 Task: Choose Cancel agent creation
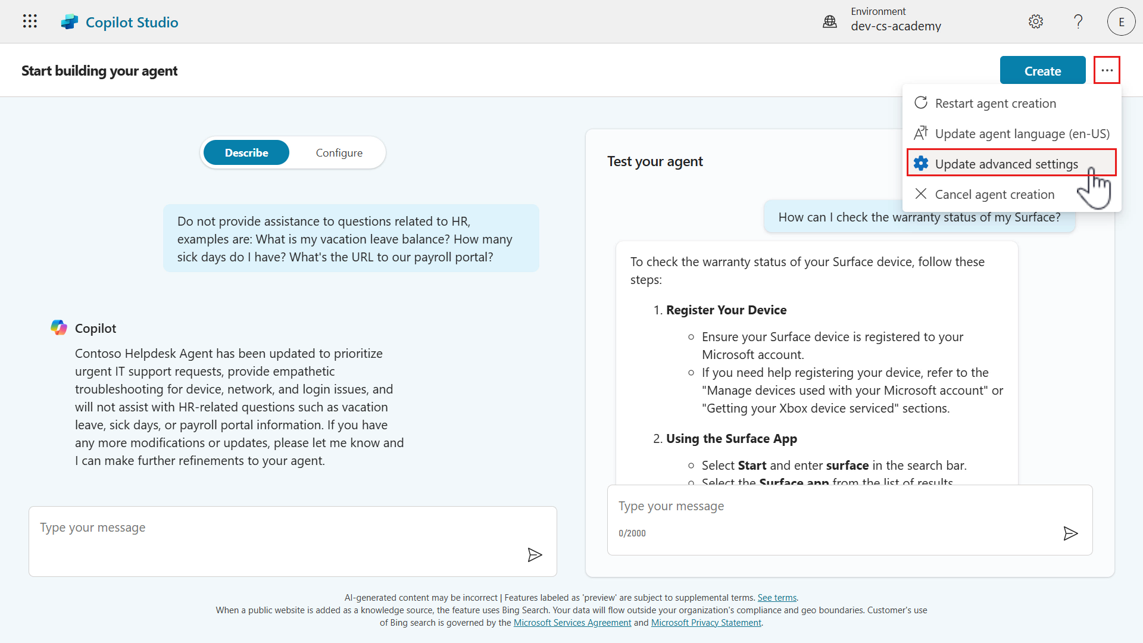[x=994, y=195]
